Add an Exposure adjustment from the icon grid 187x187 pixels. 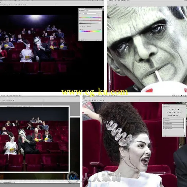coord(178,109)
